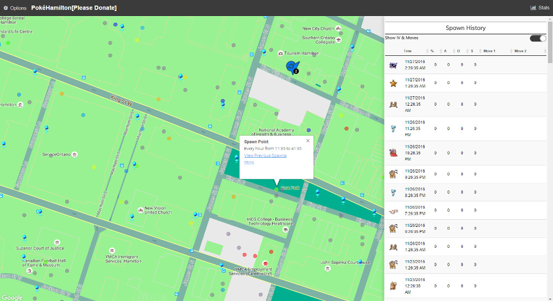Screen dimensions: 553x301
Task: Open the Stats link in Spawn Point popup
Action: click(249, 162)
